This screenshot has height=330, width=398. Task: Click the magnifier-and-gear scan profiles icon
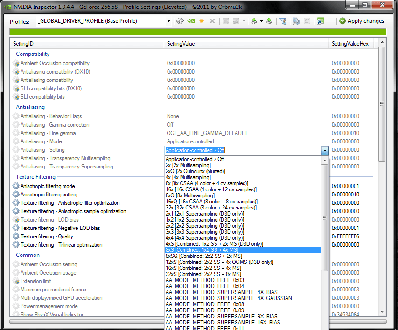click(x=296, y=21)
